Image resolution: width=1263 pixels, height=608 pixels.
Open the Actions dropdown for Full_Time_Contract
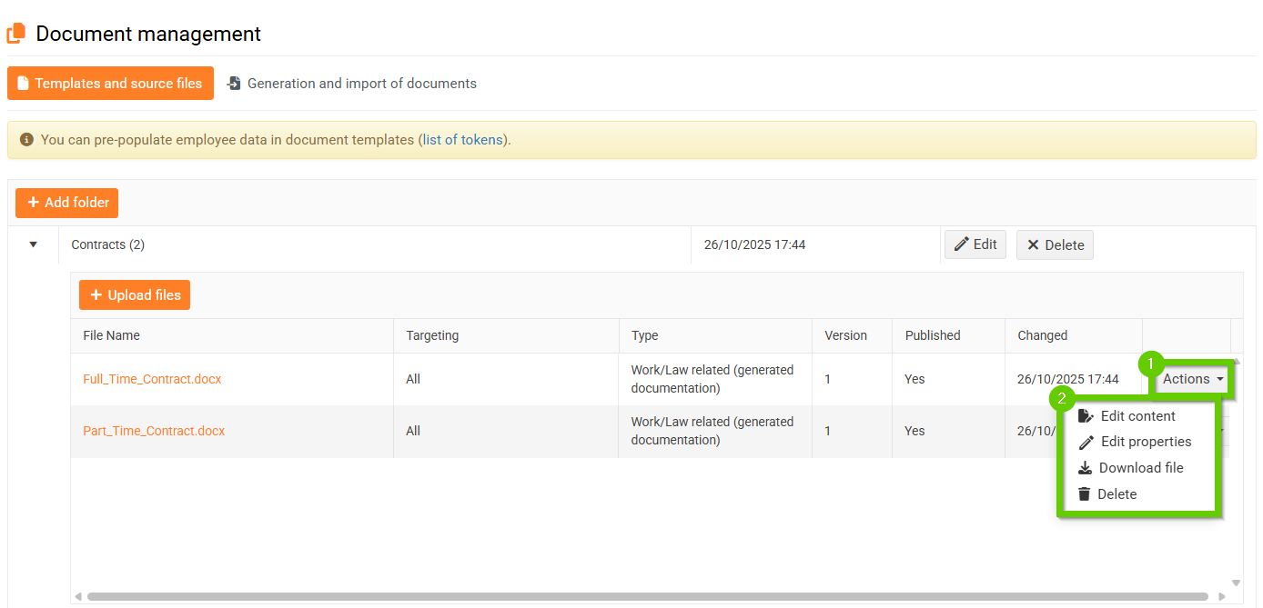coord(1192,379)
